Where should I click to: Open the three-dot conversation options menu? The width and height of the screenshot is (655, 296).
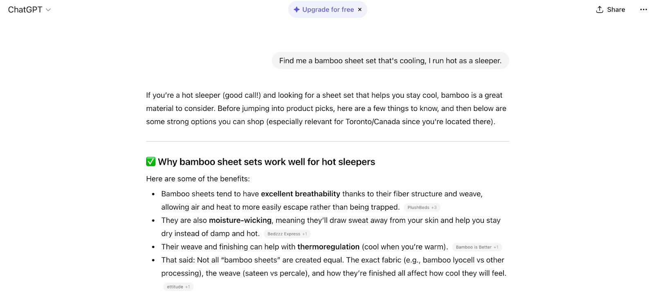coord(644,9)
